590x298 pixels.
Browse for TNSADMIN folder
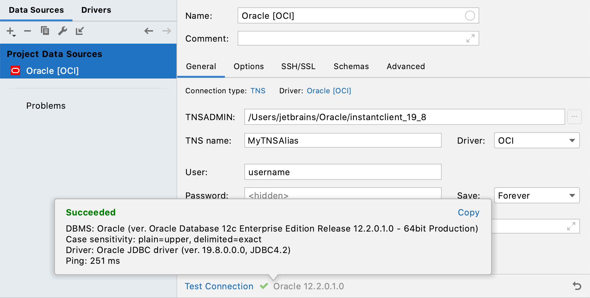pos(574,117)
